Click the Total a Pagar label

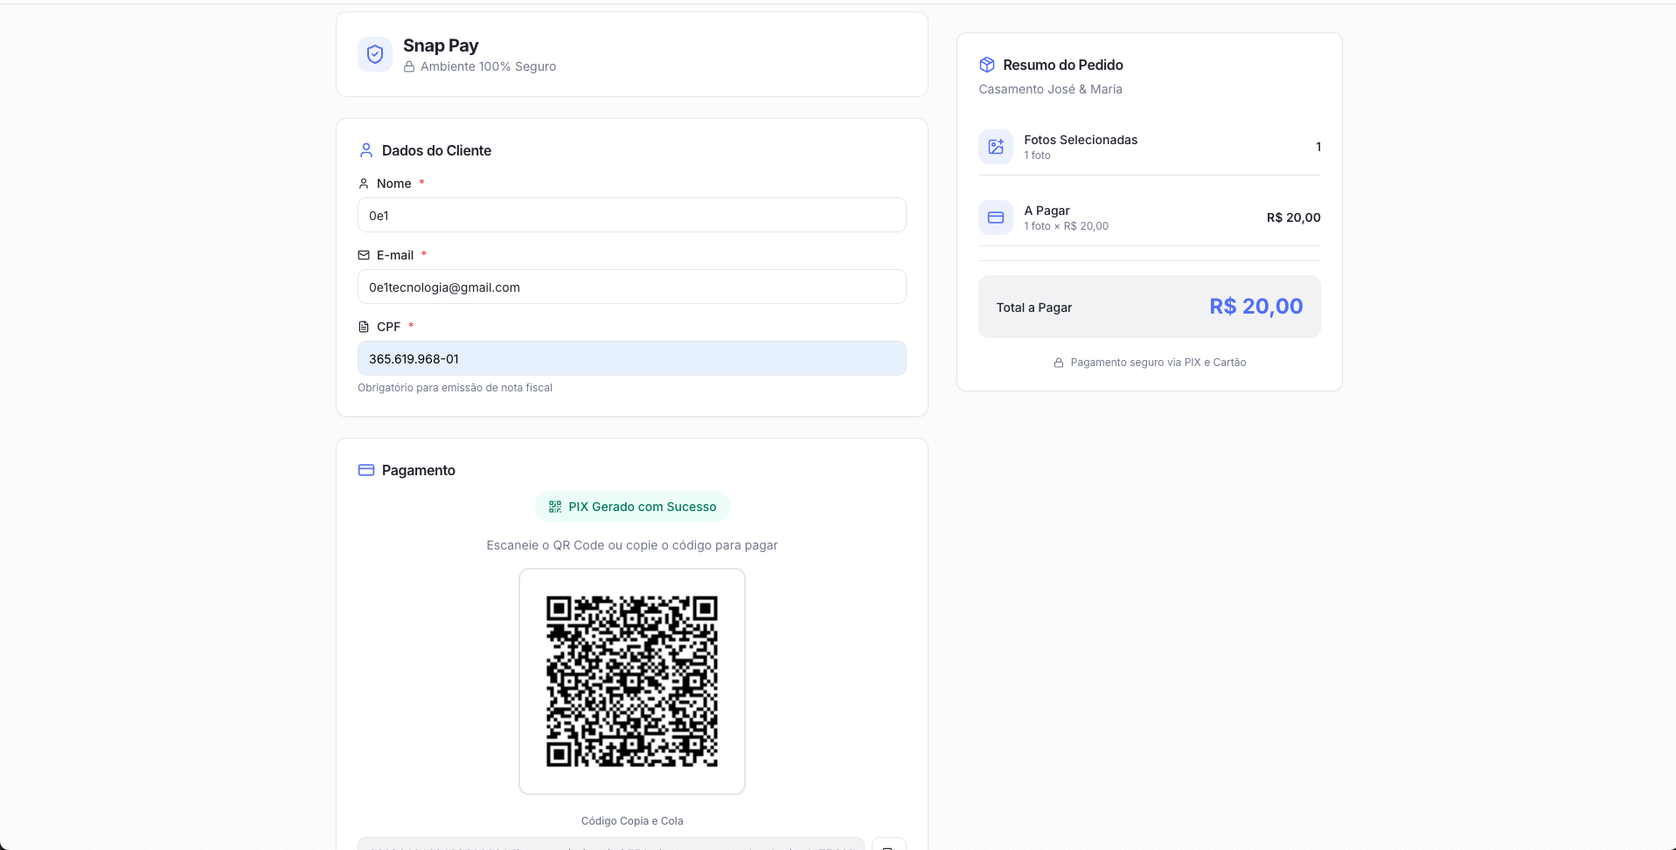coord(1034,308)
